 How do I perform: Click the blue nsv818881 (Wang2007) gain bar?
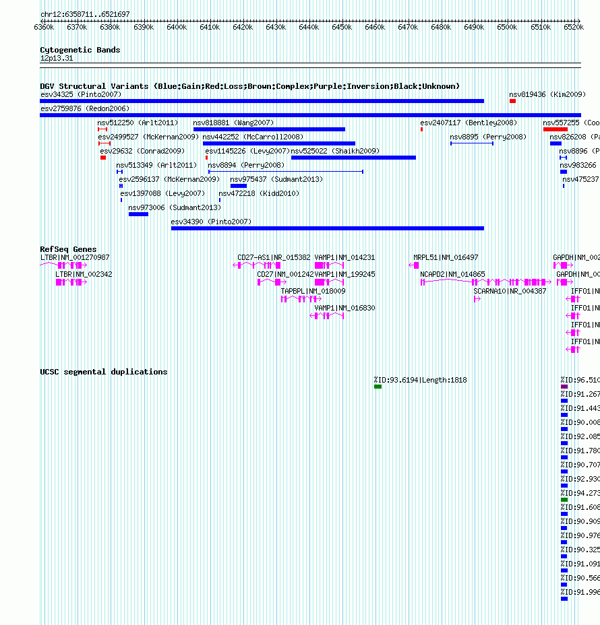269,129
